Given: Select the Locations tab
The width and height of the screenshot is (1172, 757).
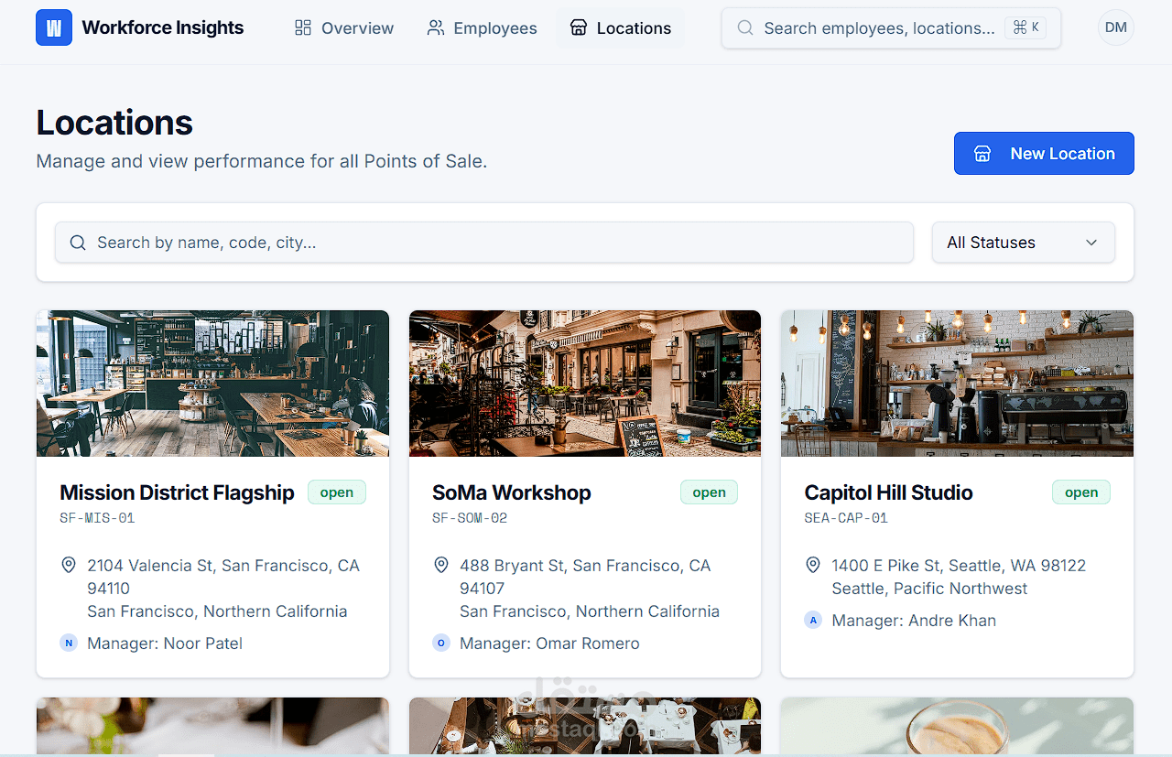Looking at the screenshot, I should click(621, 27).
